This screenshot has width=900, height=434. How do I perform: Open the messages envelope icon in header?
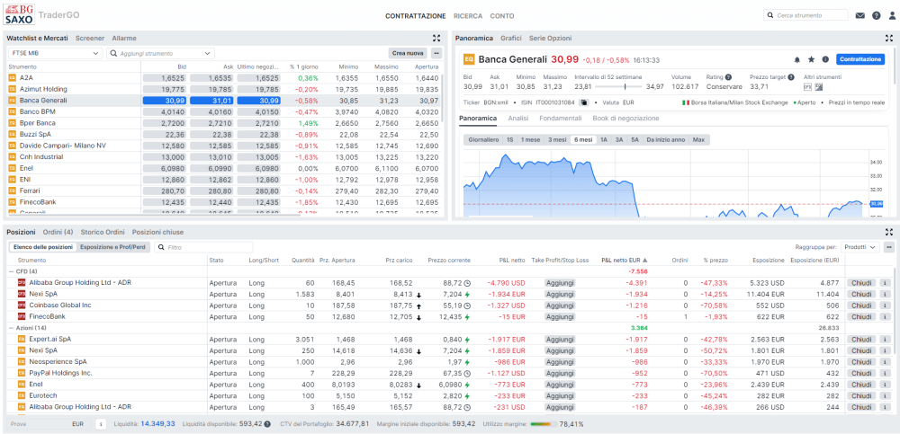pyautogui.click(x=859, y=15)
